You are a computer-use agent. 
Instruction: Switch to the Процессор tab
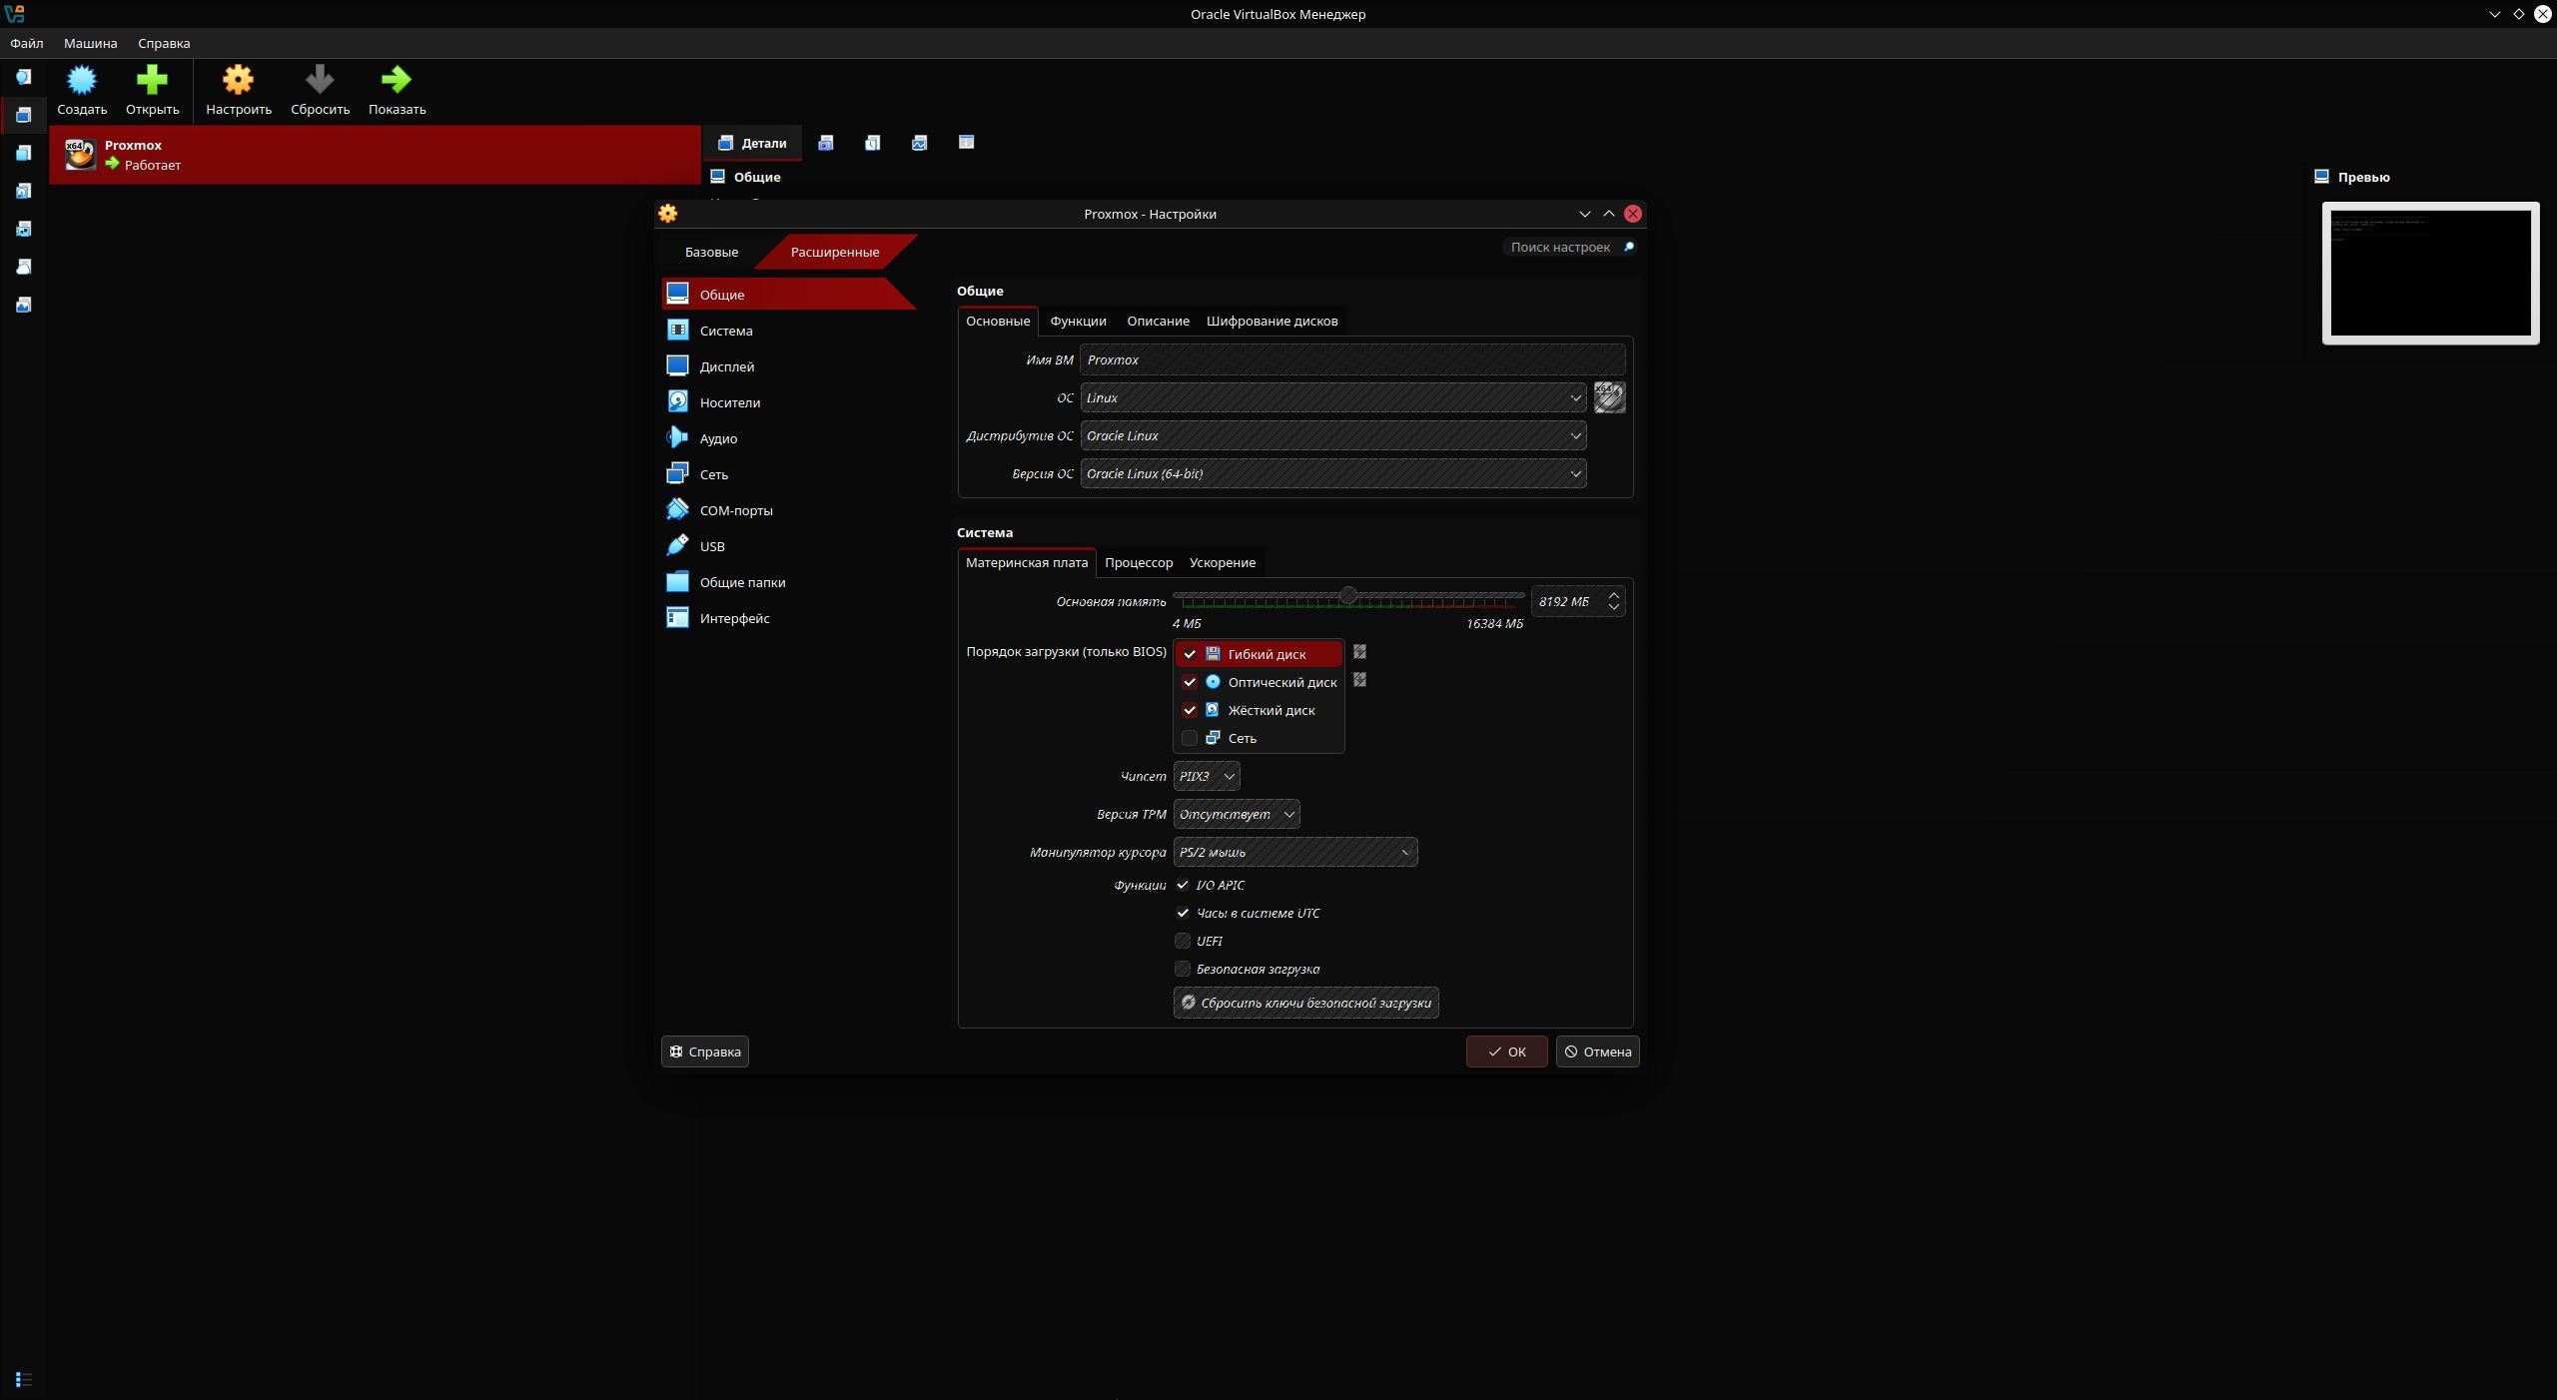(x=1139, y=562)
